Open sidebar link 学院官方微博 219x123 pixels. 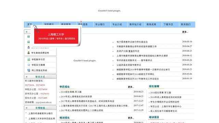tap(38, 65)
